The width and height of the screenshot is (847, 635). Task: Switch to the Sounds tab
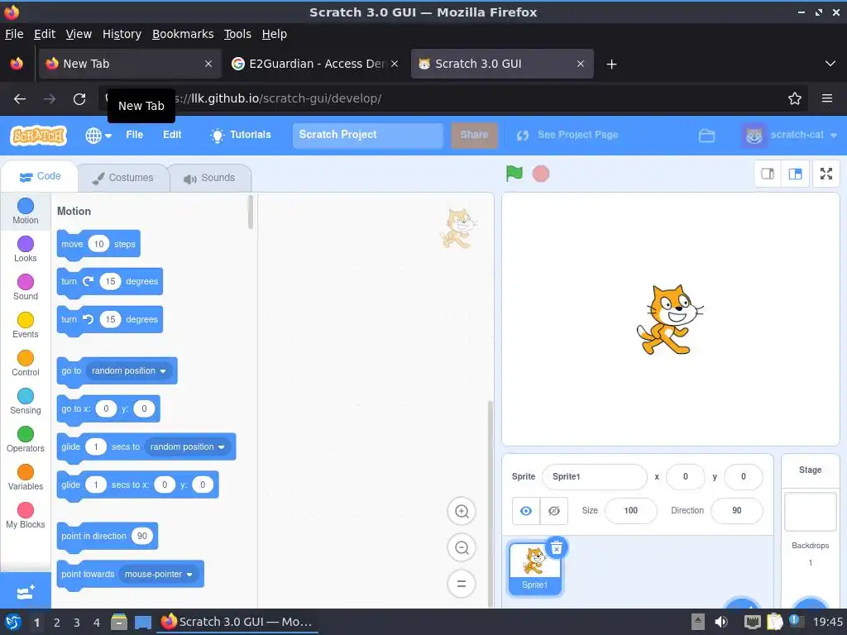pos(210,178)
